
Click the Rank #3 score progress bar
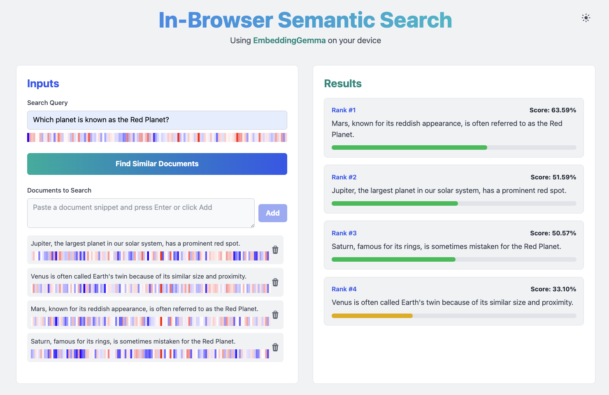click(x=454, y=259)
